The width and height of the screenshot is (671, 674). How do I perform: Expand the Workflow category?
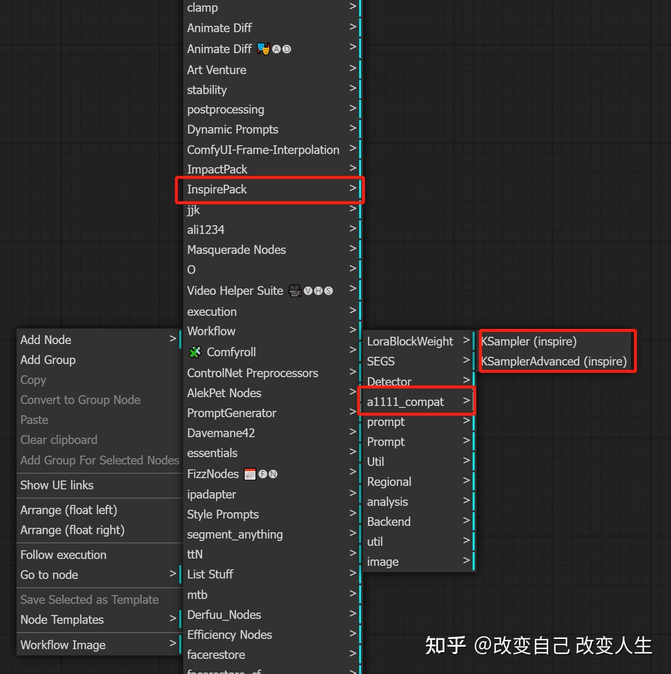click(x=272, y=331)
